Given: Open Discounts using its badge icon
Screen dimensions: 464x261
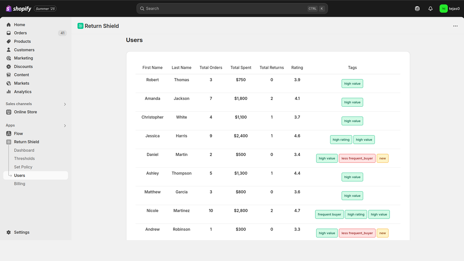Looking at the screenshot, I should click(x=9, y=67).
